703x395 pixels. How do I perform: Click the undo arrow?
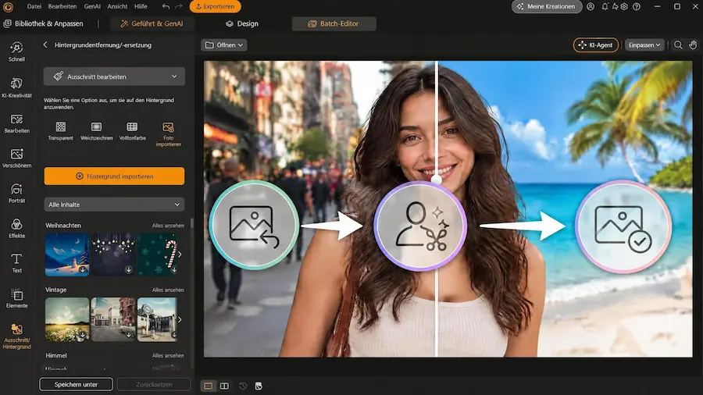(x=166, y=6)
